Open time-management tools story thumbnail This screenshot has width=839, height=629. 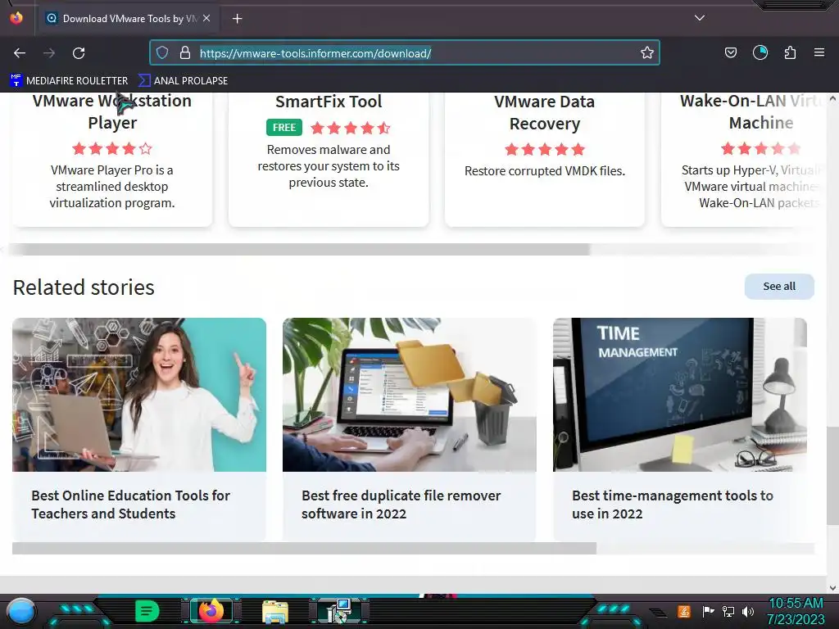coord(679,395)
